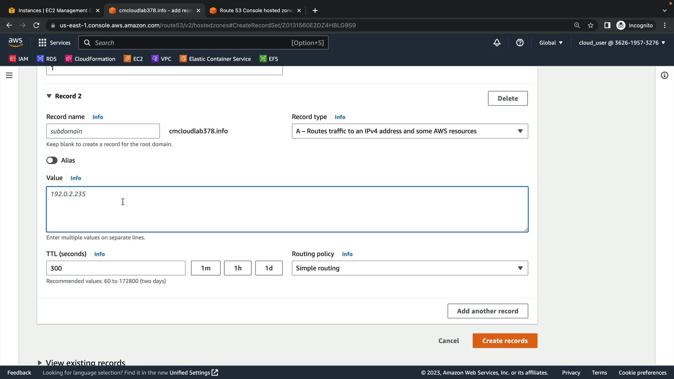This screenshot has height=379, width=674.
Task: Open the Routing policy dropdown
Action: tap(410, 268)
